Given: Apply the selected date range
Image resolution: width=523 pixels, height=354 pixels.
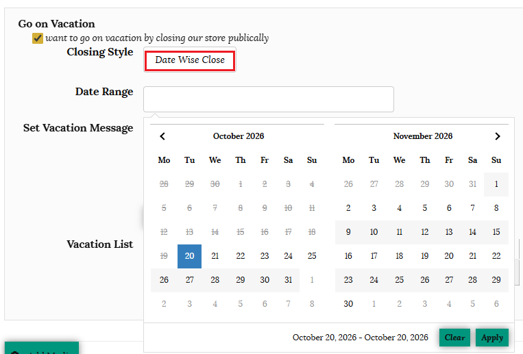Looking at the screenshot, I should [492, 338].
